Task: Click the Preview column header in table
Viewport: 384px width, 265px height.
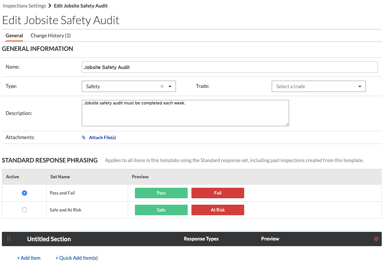Action: coord(140,176)
